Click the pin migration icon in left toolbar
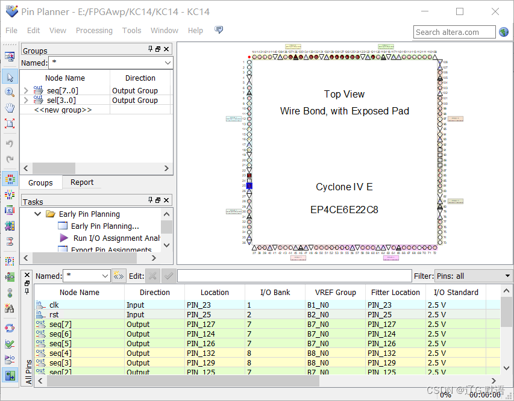The width and height of the screenshot is (514, 401). pos(10,277)
